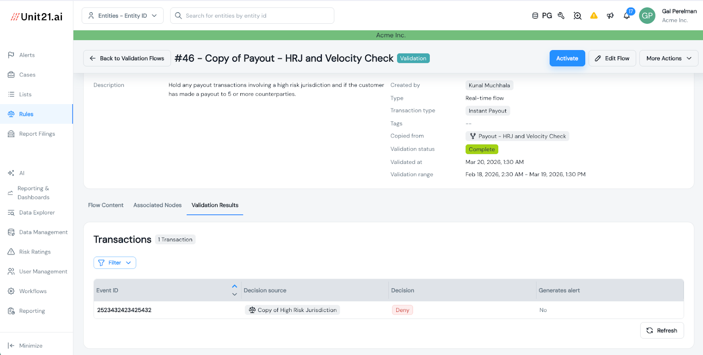Click the search magnifier in entity search
703x355 pixels.
pyautogui.click(x=178, y=16)
